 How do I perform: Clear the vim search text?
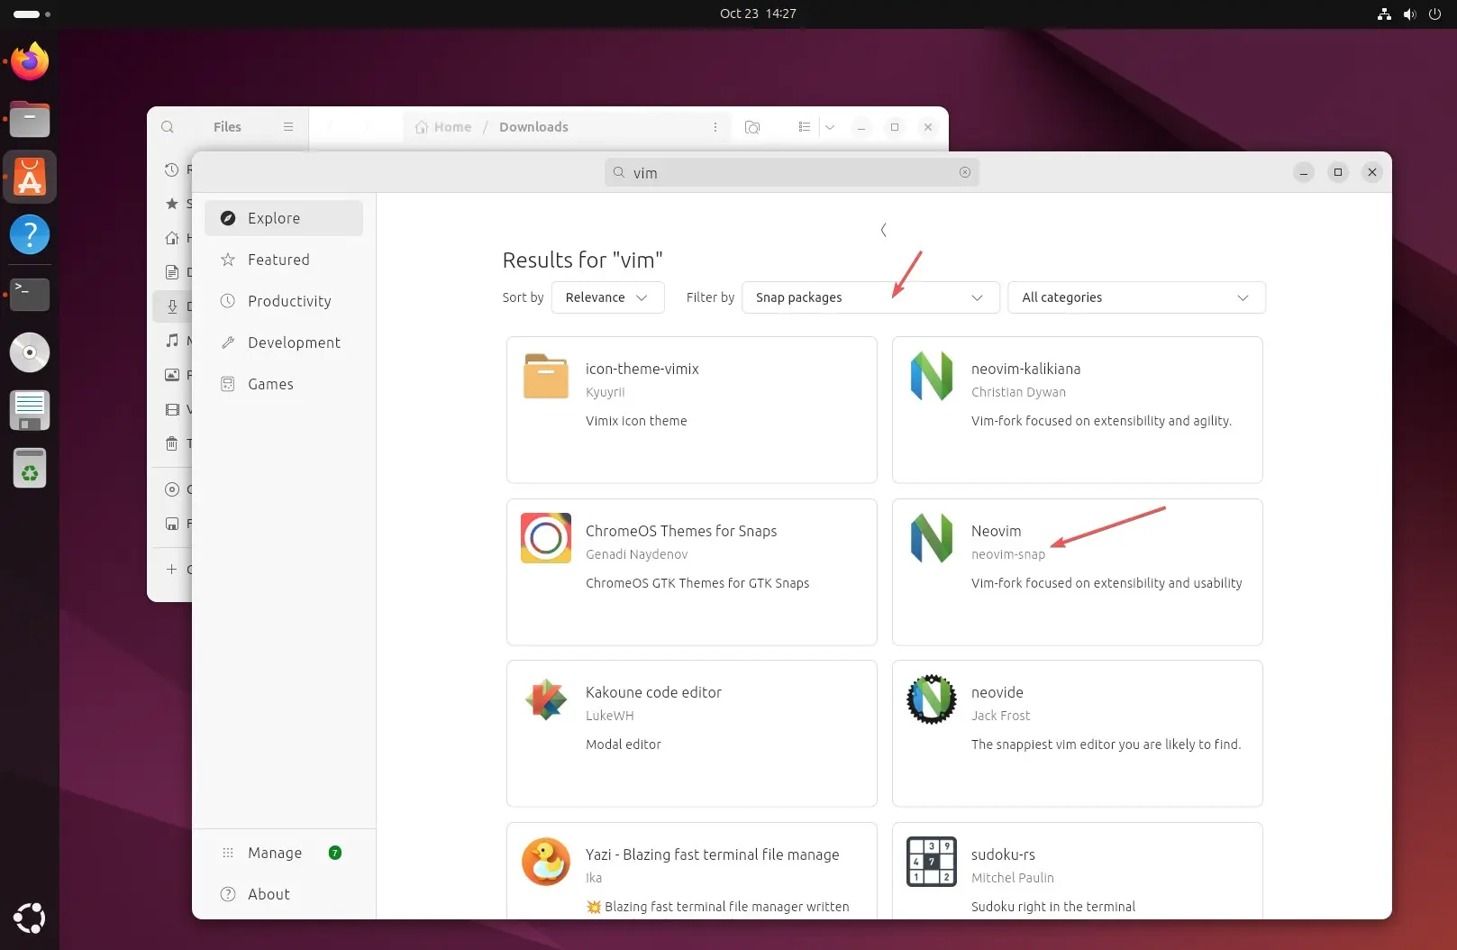[x=965, y=172]
